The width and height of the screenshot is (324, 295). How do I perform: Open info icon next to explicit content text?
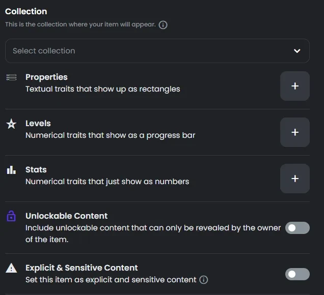[204, 280]
